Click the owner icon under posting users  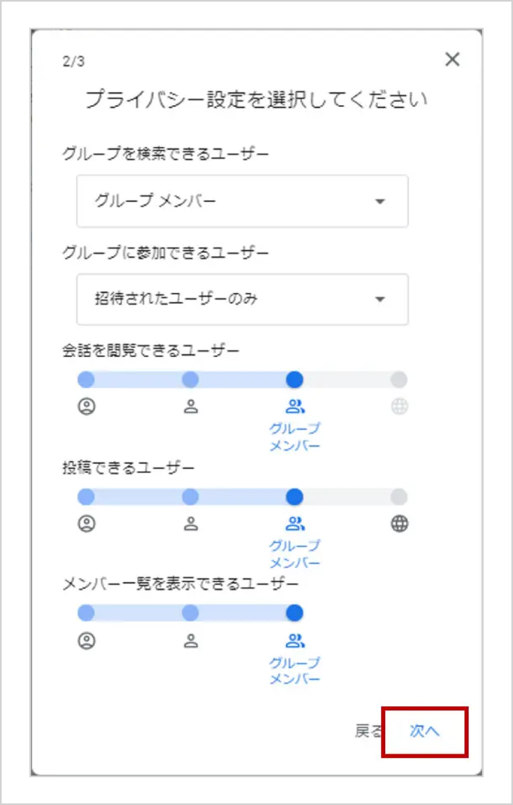tap(87, 524)
